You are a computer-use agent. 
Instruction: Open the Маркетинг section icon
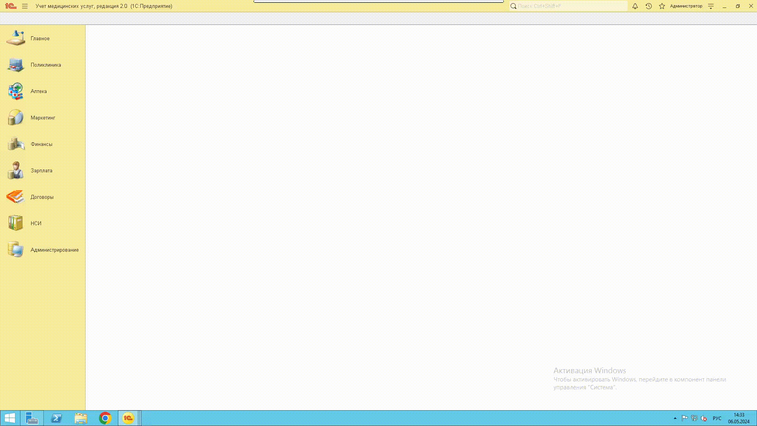(16, 118)
